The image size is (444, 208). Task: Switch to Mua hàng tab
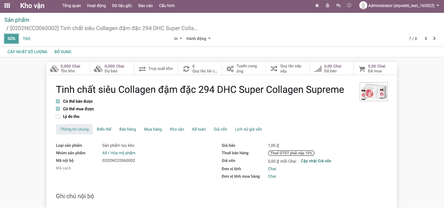point(153,129)
